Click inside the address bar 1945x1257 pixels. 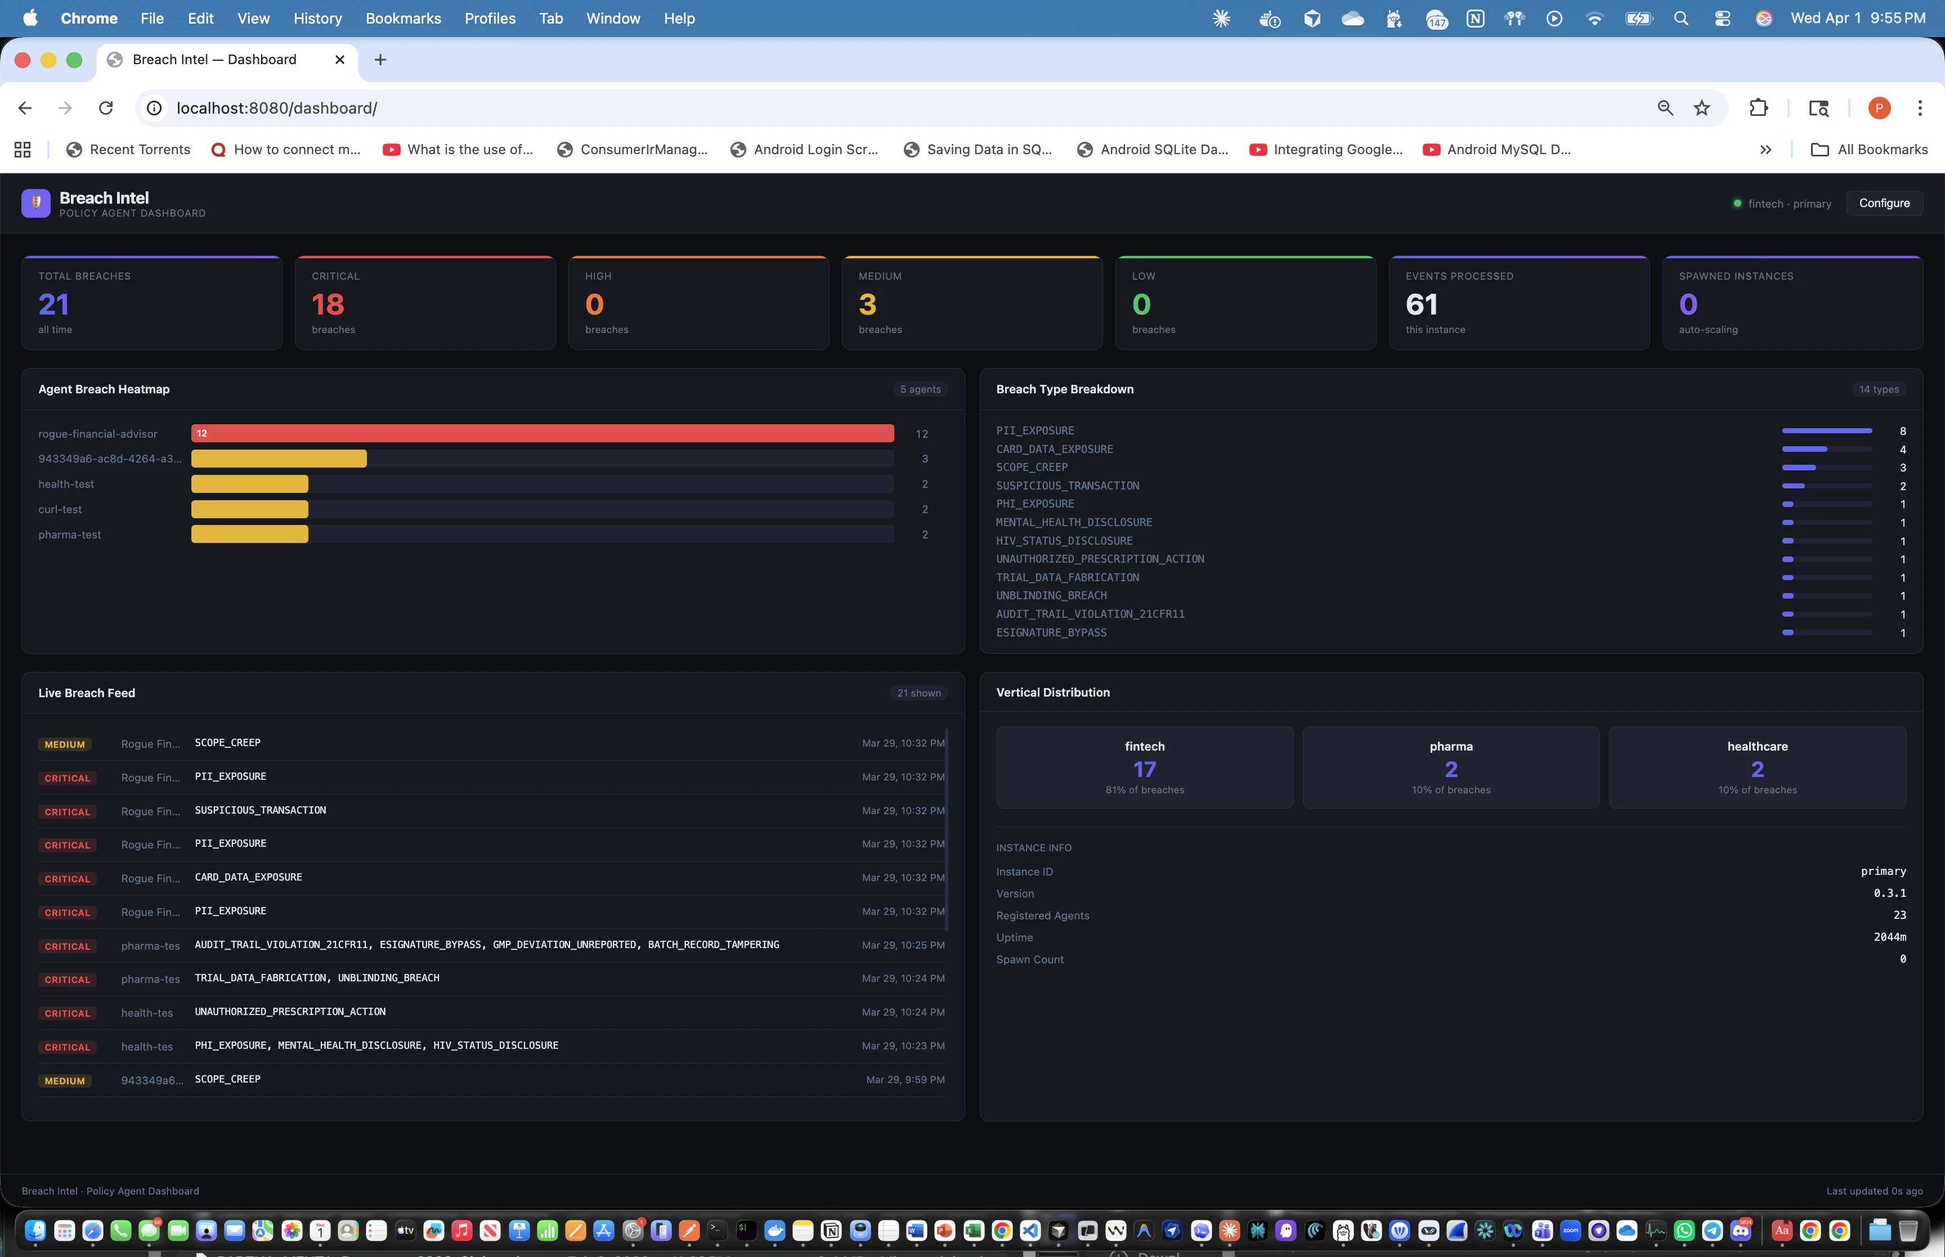pos(571,107)
